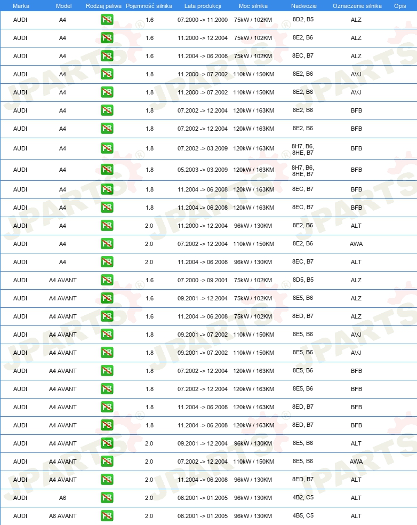Click the Lata produkcji column header
417x525 pixels.
pos(203,6)
